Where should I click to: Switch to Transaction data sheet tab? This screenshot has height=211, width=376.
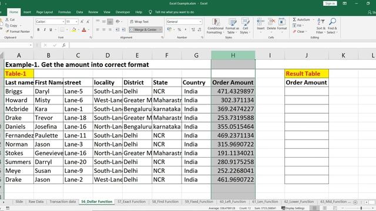pos(63,202)
